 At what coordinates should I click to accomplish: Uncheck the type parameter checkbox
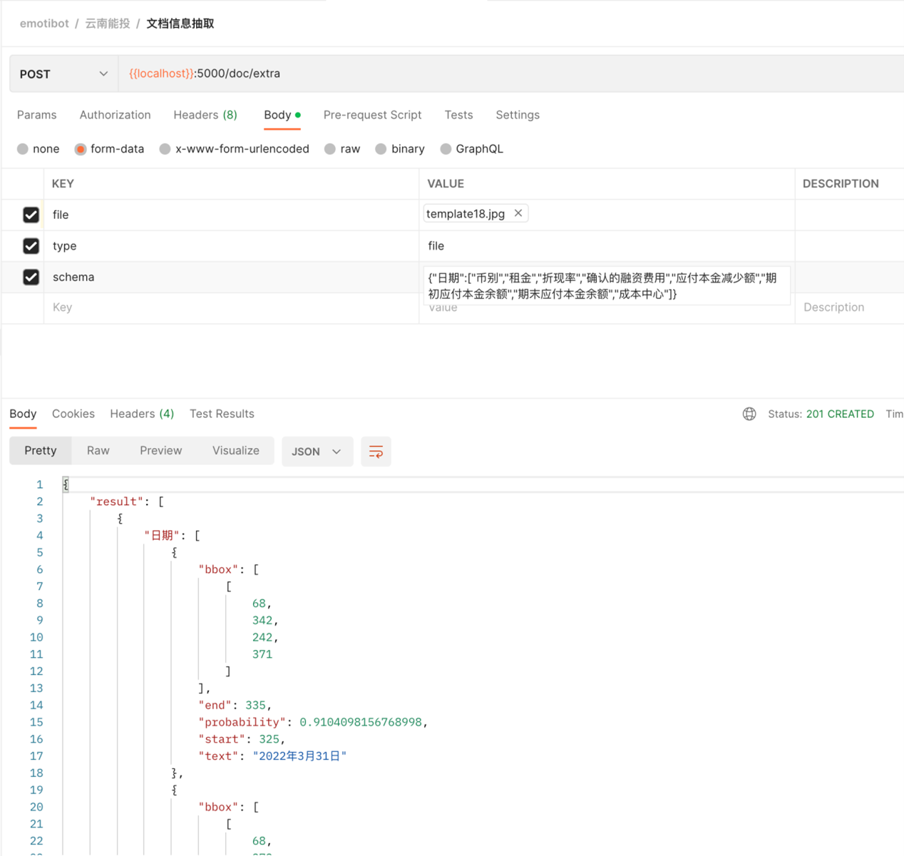point(31,245)
